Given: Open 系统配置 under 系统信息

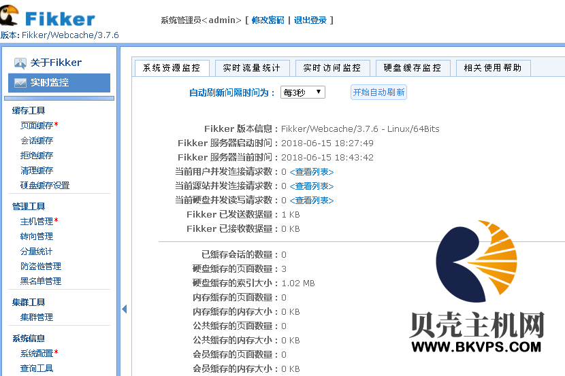Looking at the screenshot, I should click(37, 354).
